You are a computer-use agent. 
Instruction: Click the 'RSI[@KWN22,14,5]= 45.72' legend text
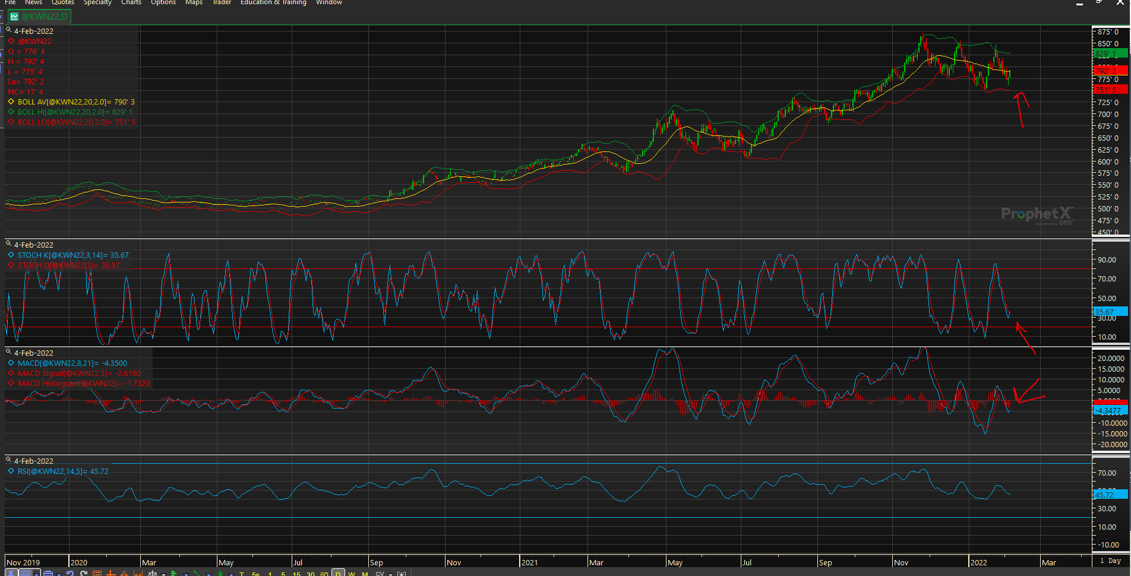pos(63,471)
